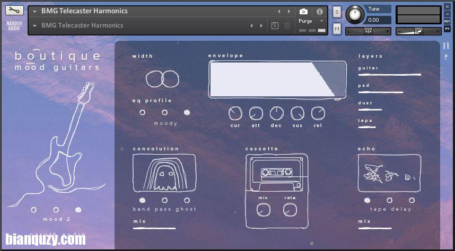Select middle eq profile radio dot
The width and height of the screenshot is (455, 251).
tap(164, 112)
